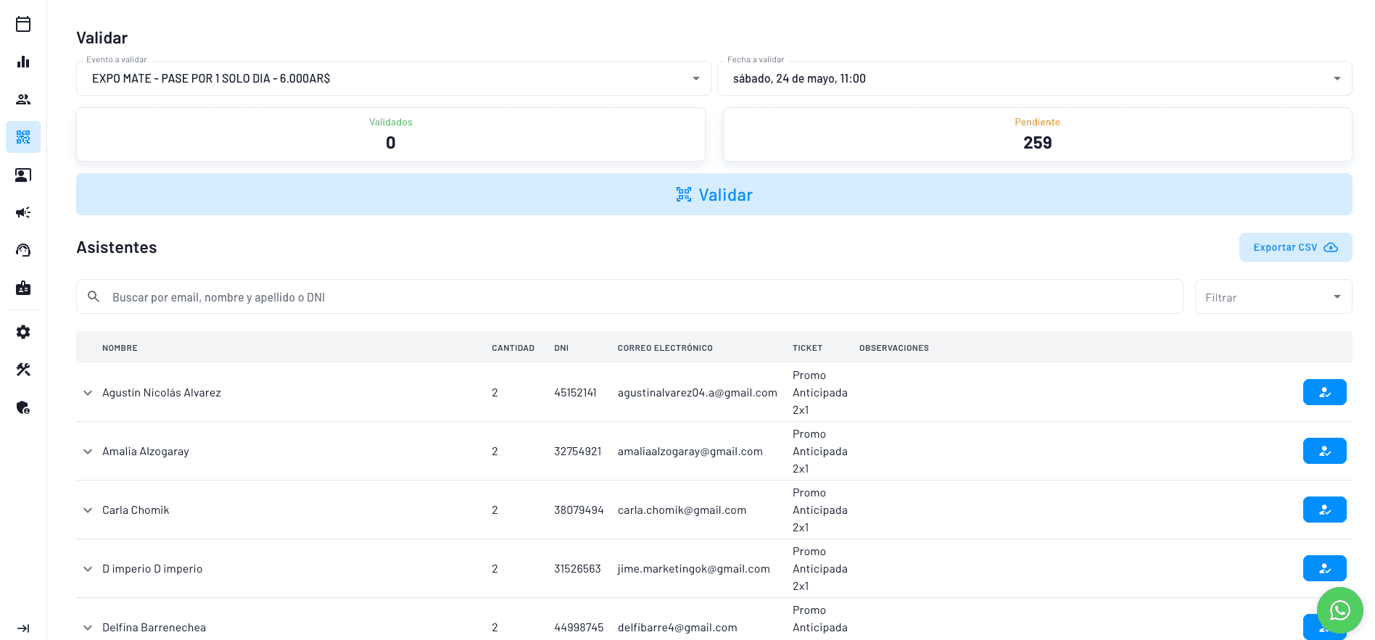Select email delfibarre4@gmail.com
1375x640 pixels.
pos(677,628)
